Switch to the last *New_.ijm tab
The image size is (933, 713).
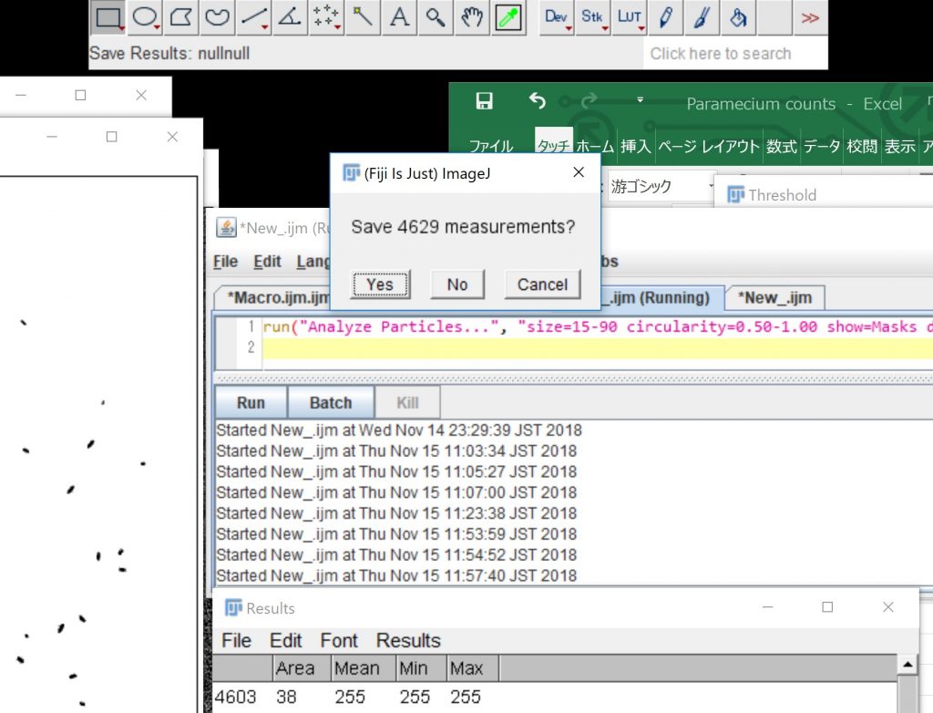(774, 298)
